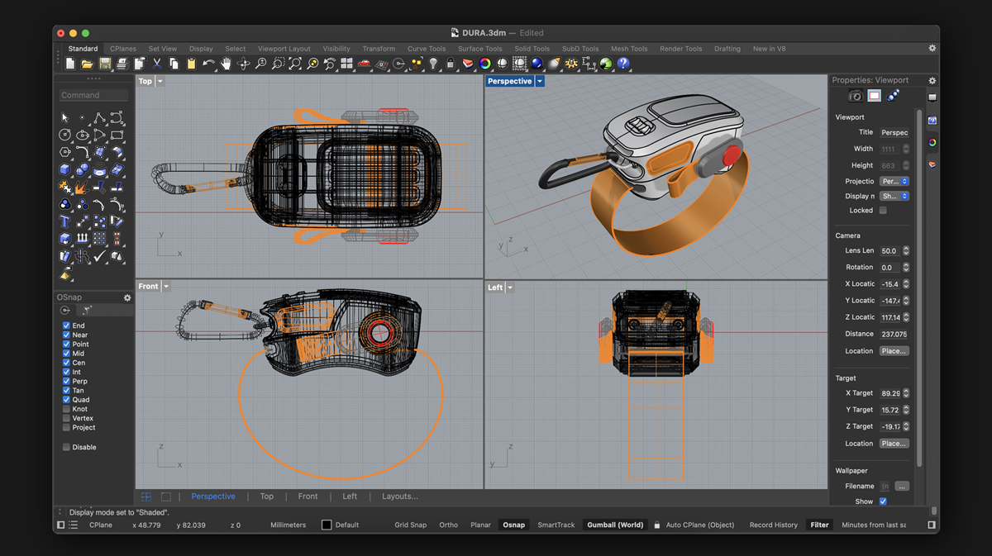Open the Left viewport dropdown arrow
Image resolution: width=992 pixels, height=556 pixels.
tap(510, 288)
